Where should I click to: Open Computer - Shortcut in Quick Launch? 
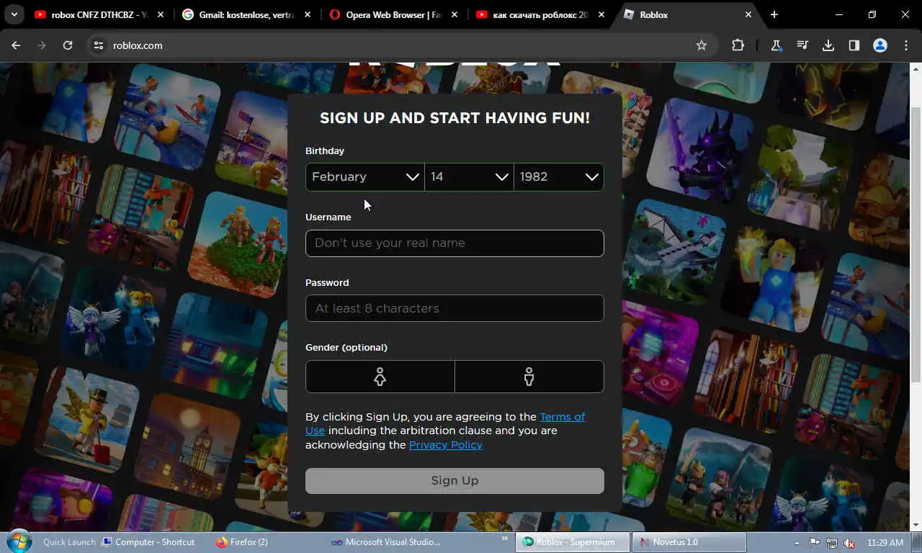148,542
